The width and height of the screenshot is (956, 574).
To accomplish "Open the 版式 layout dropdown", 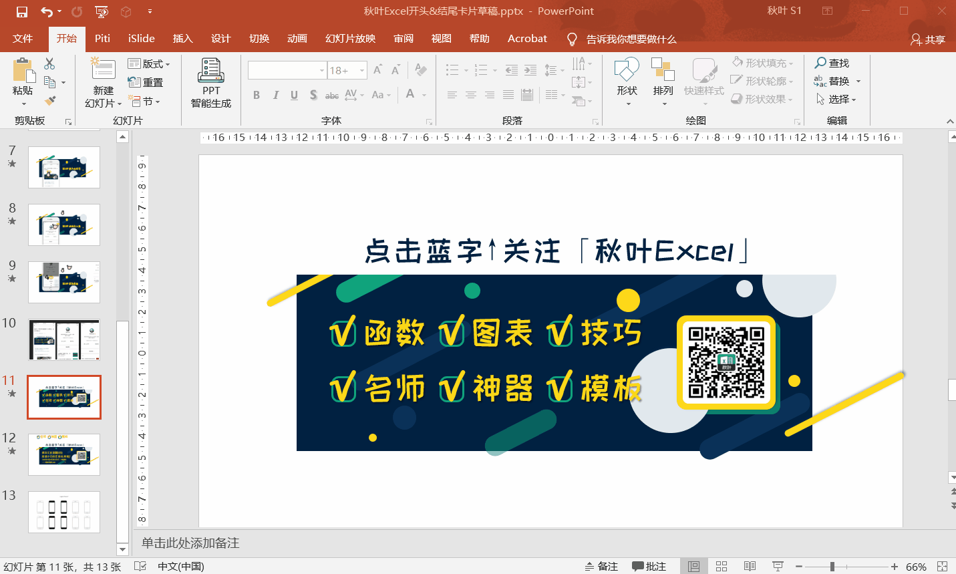I will tap(149, 63).
